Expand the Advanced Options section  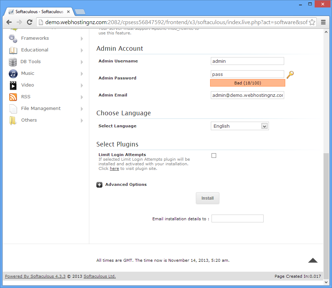(x=100, y=184)
